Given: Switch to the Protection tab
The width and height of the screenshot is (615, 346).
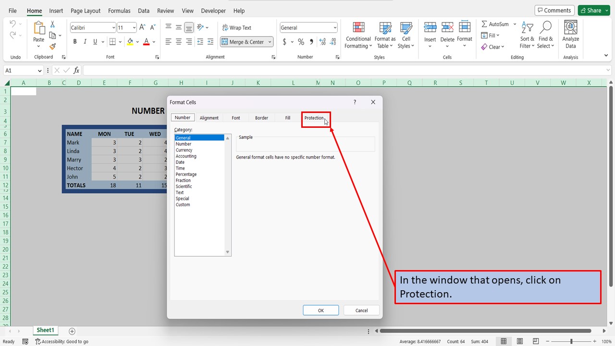Looking at the screenshot, I should coord(315,118).
